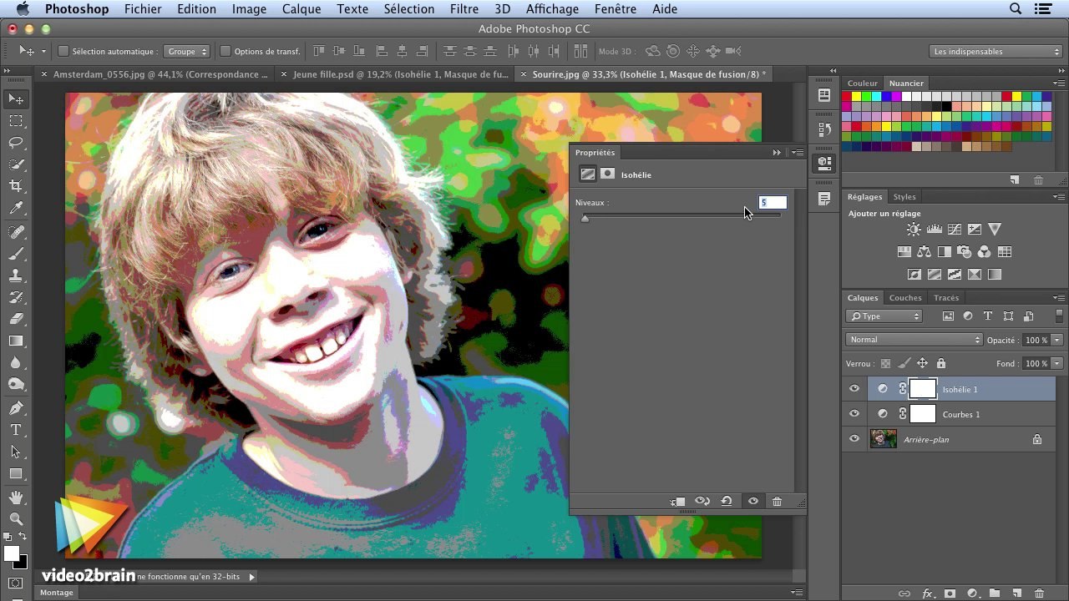Viewport: 1069px width, 601px height.
Task: Add a Curves adjustment from Réglages panel
Action: [x=955, y=230]
